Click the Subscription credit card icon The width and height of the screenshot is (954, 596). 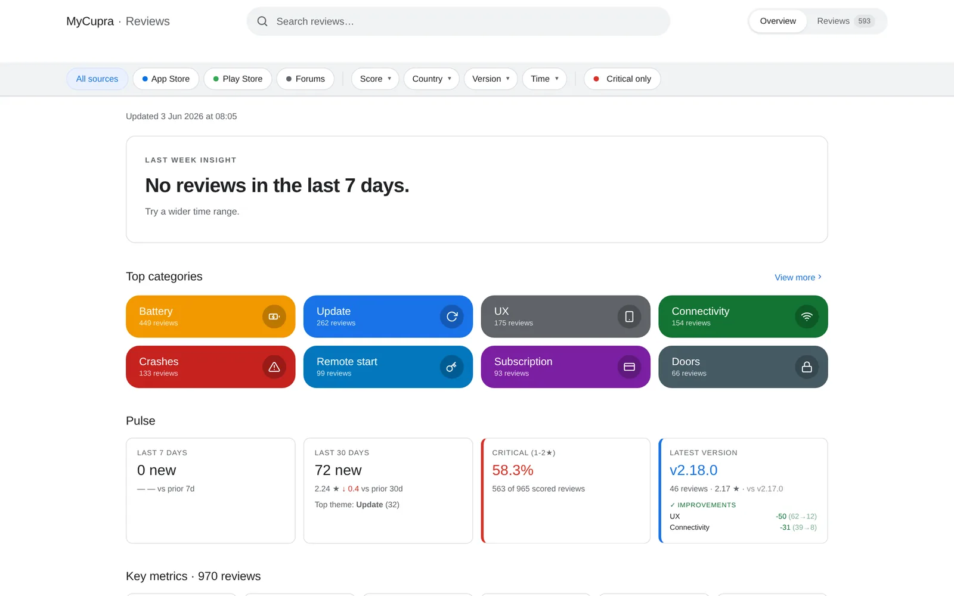pyautogui.click(x=629, y=367)
